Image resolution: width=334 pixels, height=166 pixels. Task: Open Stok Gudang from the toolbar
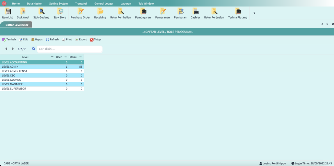tap(41, 13)
